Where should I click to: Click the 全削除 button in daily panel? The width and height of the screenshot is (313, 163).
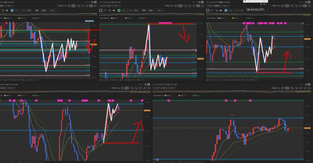(x=150, y=10)
